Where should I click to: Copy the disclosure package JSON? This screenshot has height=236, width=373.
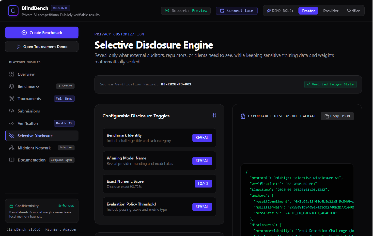coord(337,116)
